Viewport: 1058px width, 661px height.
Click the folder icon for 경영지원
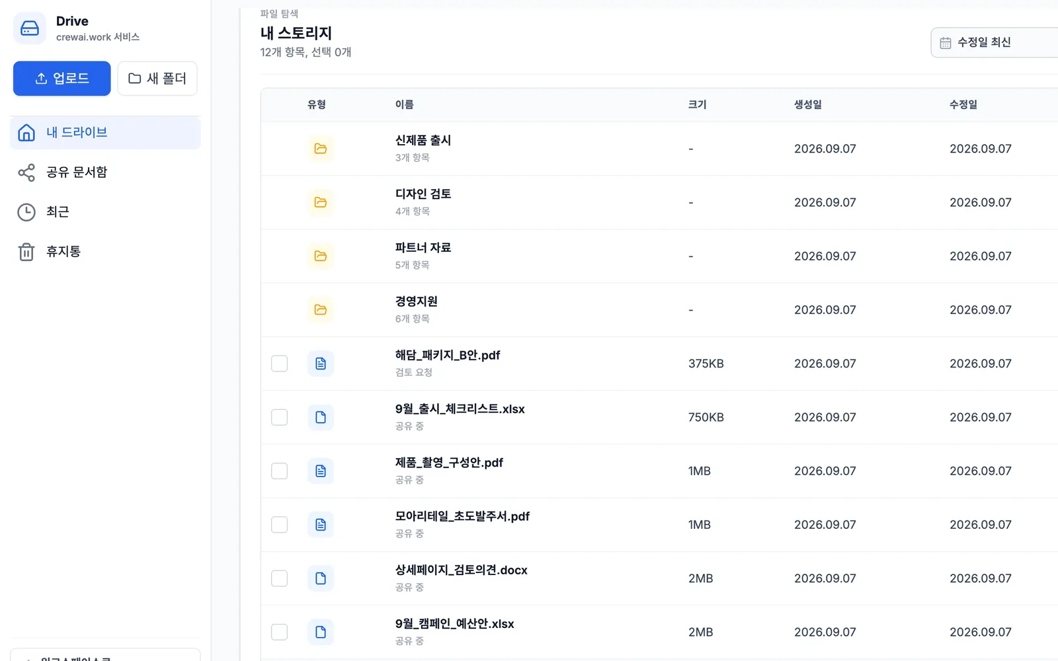click(x=321, y=310)
